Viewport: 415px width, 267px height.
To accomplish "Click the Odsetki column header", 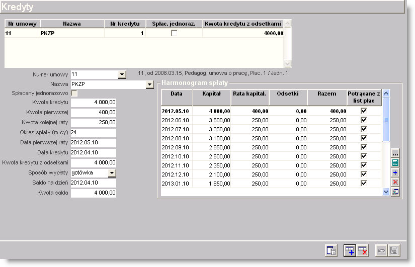I will pyautogui.click(x=288, y=98).
